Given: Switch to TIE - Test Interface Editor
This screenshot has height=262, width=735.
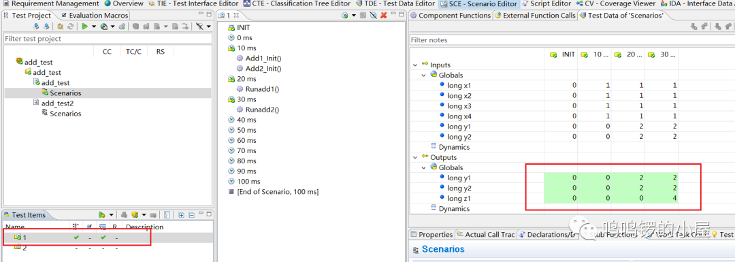Looking at the screenshot, I should (x=194, y=4).
